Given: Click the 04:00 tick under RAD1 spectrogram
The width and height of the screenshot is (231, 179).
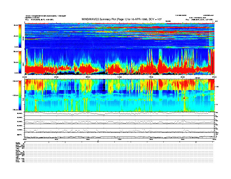Looking at the screenshot, I should pos(56,77).
